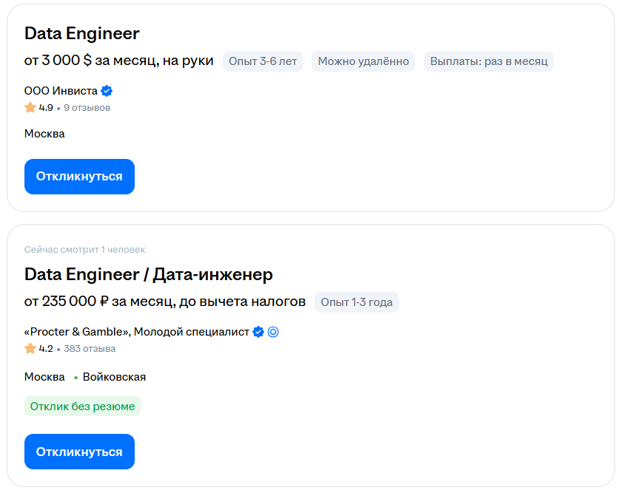Click the Отклик без резюме label
This screenshot has width=621, height=493.
point(82,406)
